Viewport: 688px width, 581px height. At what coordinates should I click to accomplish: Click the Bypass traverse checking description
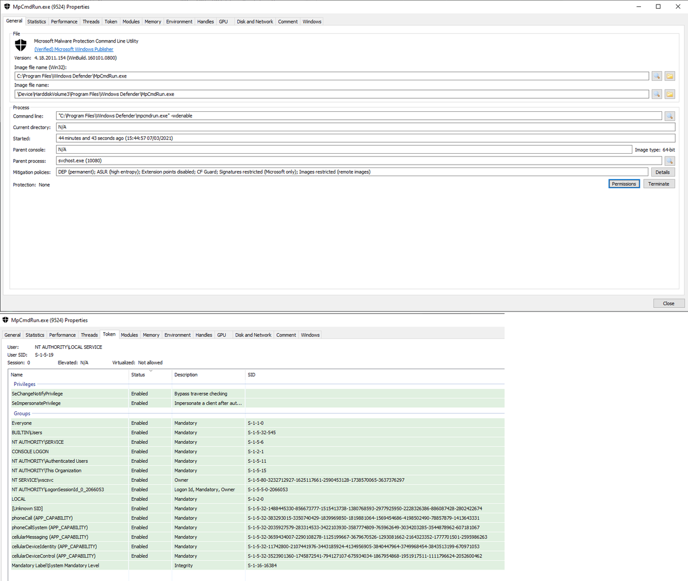tap(201, 394)
